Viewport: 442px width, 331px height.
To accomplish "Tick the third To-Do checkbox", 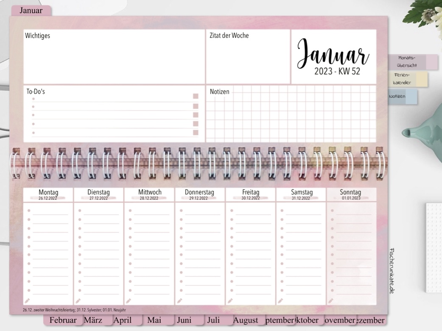I will point(196,115).
